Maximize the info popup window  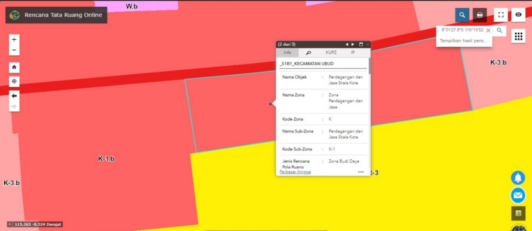tap(361, 44)
